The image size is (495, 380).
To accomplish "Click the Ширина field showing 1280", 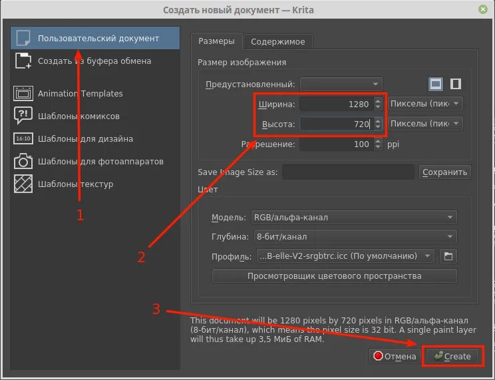I will (337, 104).
